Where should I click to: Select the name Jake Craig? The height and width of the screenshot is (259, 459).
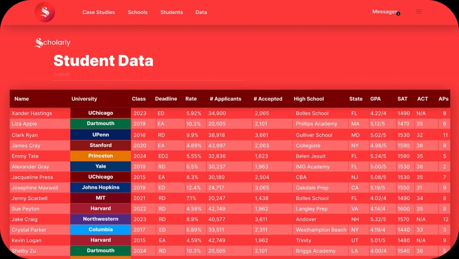pos(24,219)
